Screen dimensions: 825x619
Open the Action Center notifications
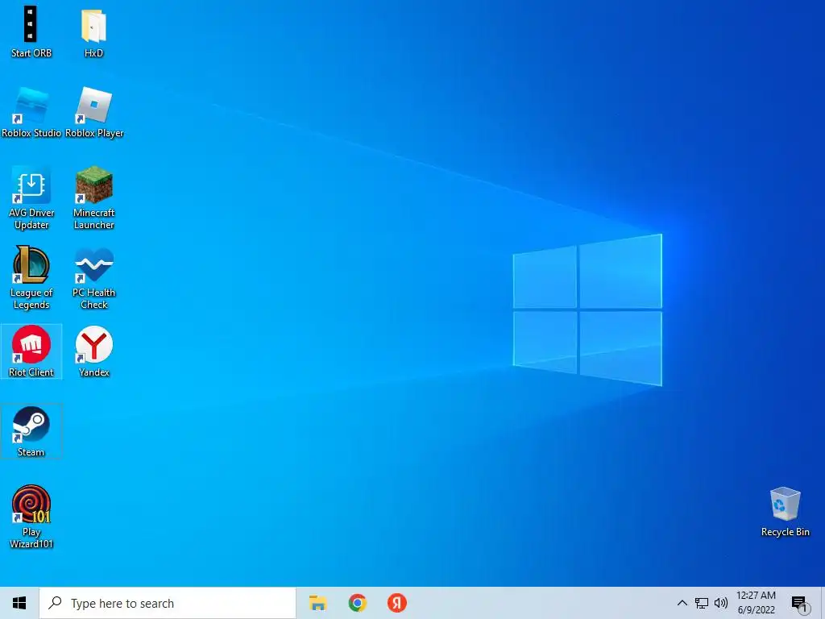[x=800, y=603]
